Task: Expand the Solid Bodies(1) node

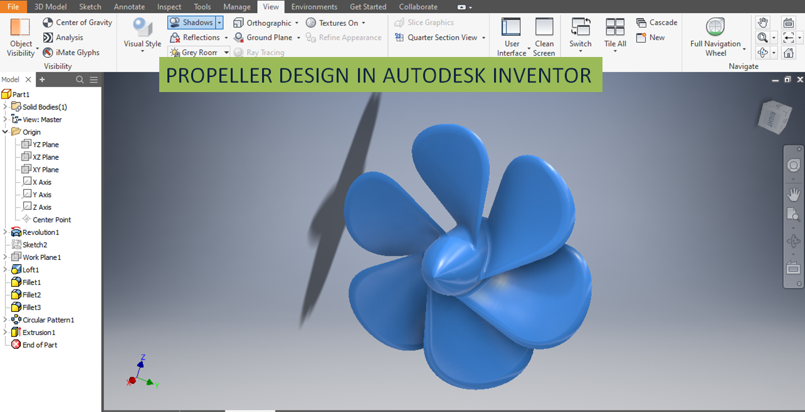Action: (5, 106)
